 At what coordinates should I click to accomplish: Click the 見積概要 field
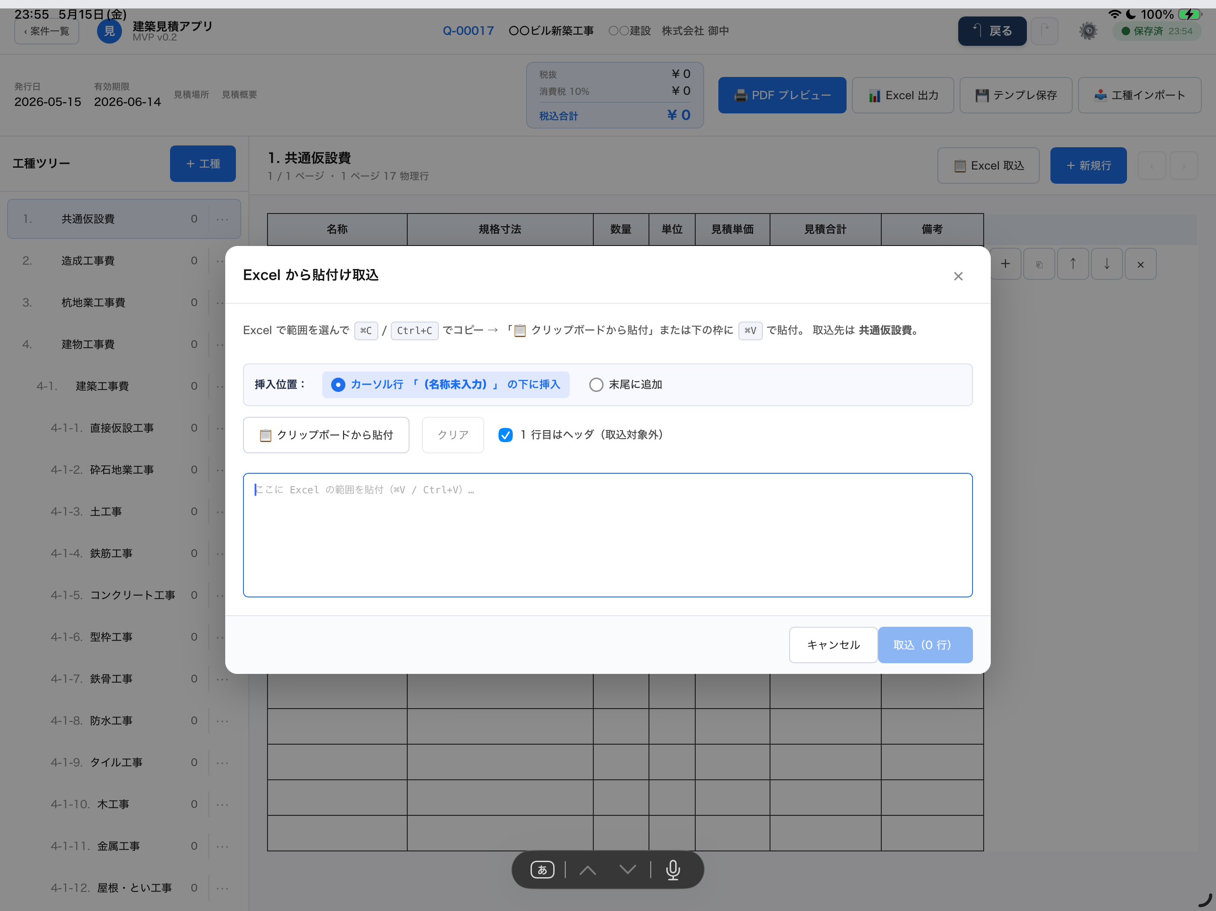[x=239, y=94]
